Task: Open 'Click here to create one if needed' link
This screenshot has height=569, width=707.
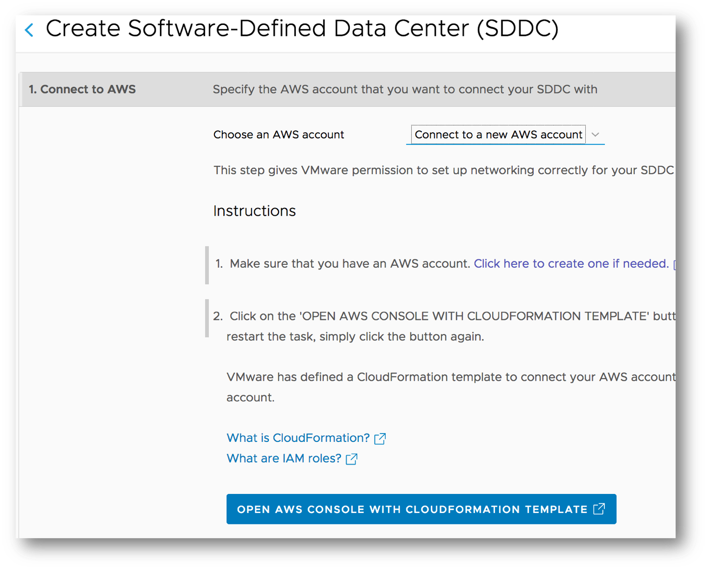Action: [x=571, y=264]
